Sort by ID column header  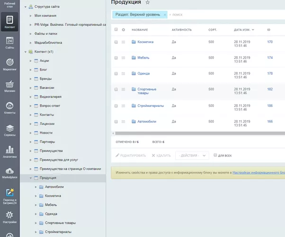tap(268, 30)
